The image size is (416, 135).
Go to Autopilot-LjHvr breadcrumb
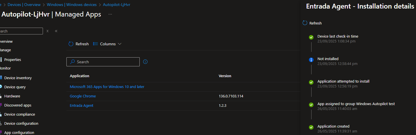(117, 5)
